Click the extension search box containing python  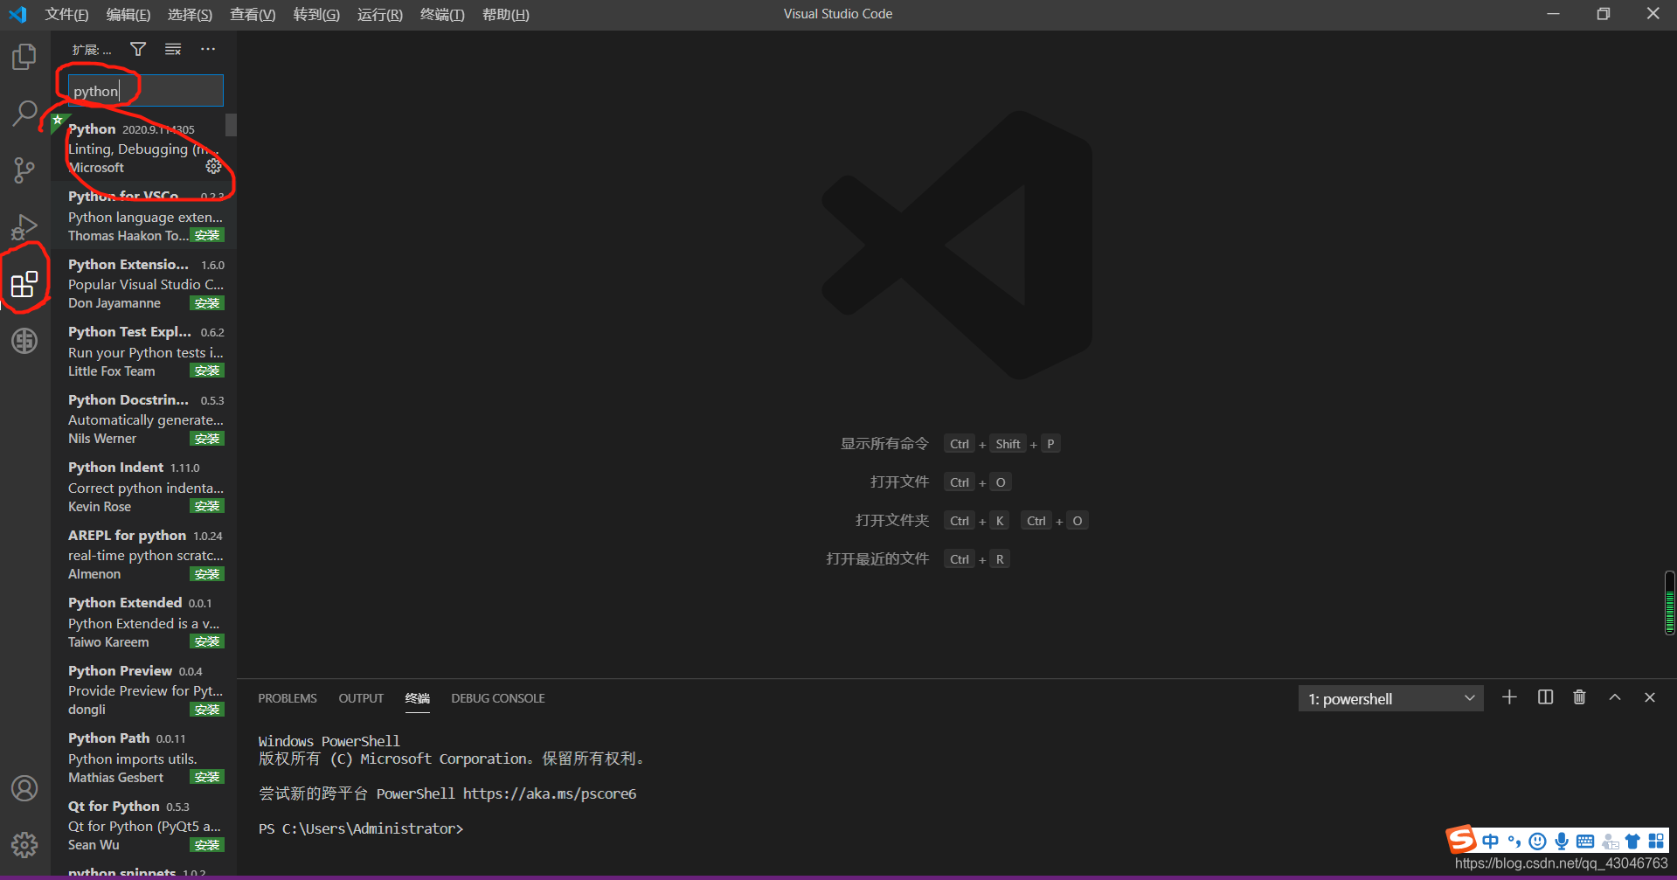pos(145,91)
